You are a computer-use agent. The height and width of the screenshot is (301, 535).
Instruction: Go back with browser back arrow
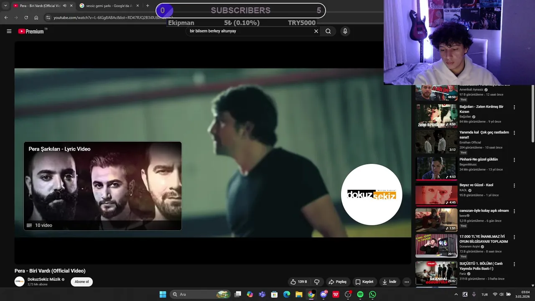pyautogui.click(x=6, y=18)
